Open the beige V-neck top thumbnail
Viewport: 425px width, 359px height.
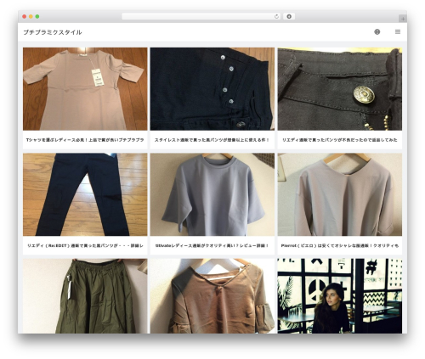point(340,194)
